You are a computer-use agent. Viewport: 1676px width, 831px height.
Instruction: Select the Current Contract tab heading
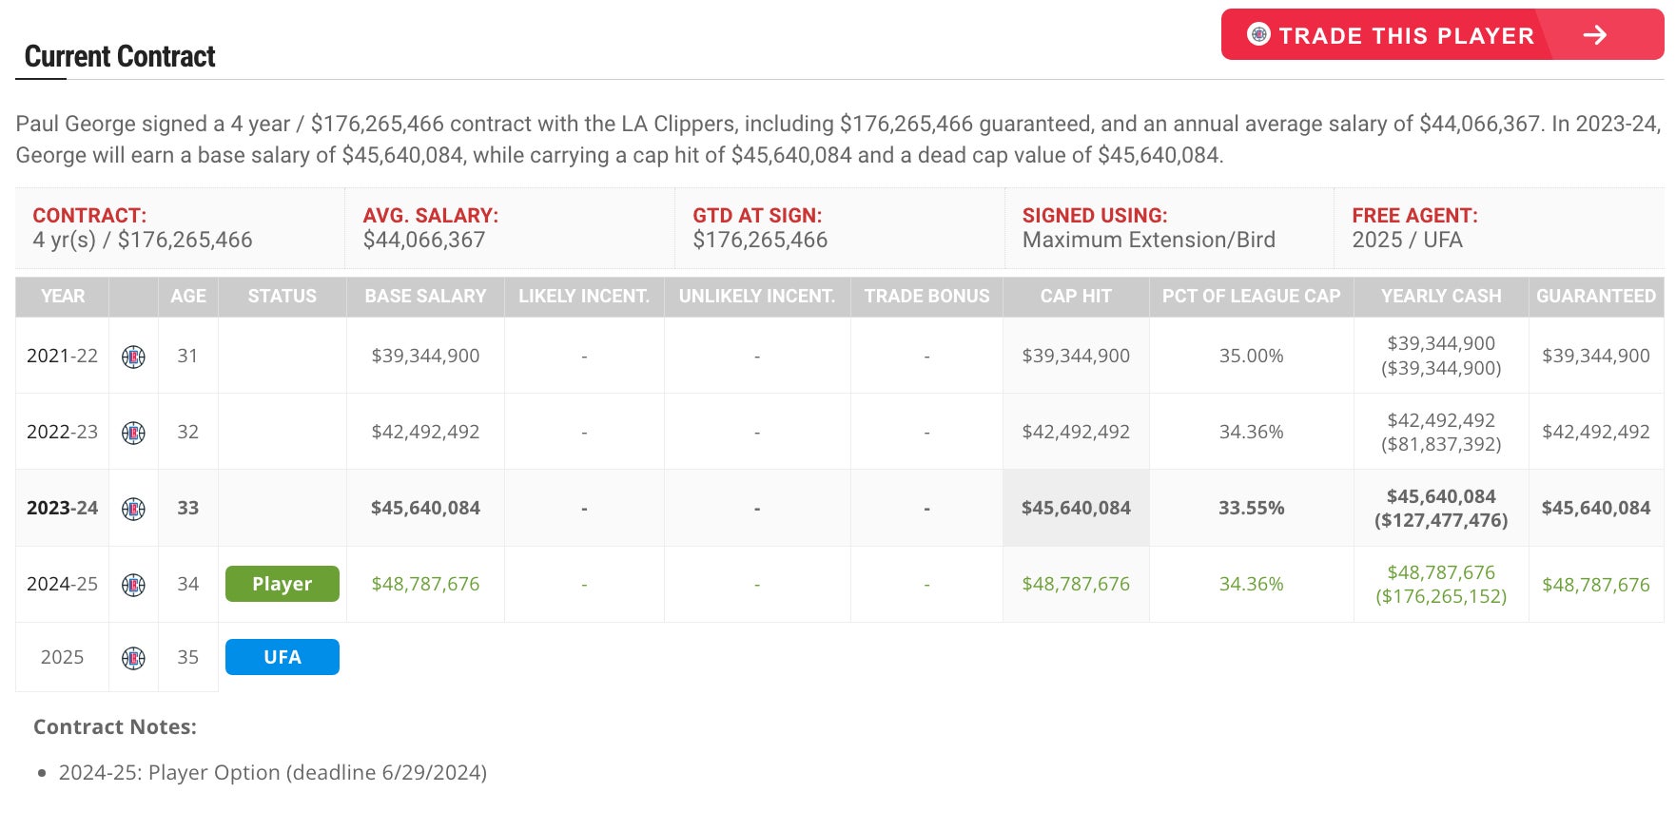120,57
